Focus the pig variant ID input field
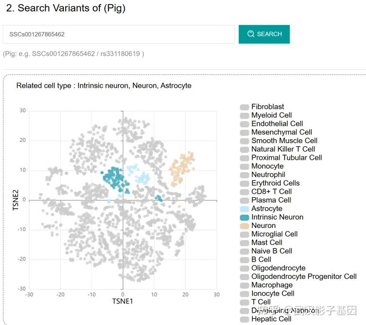The height and width of the screenshot is (325, 366). point(119,34)
